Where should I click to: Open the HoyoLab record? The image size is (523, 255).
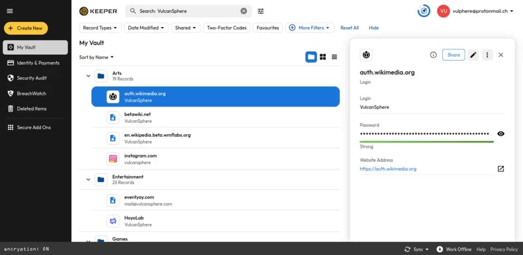click(x=216, y=221)
